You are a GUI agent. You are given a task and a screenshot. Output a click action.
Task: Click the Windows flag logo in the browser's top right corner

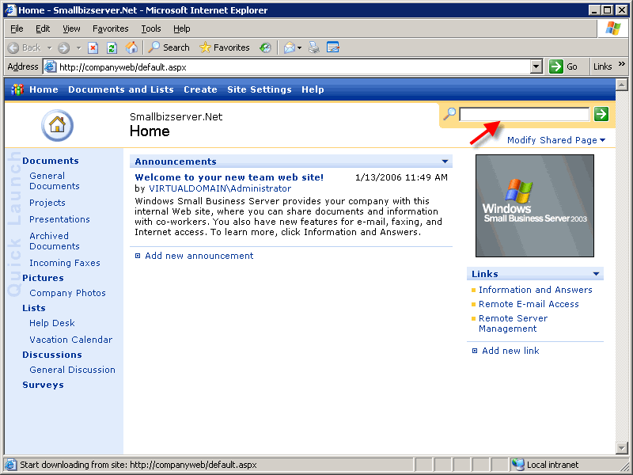[x=612, y=28]
